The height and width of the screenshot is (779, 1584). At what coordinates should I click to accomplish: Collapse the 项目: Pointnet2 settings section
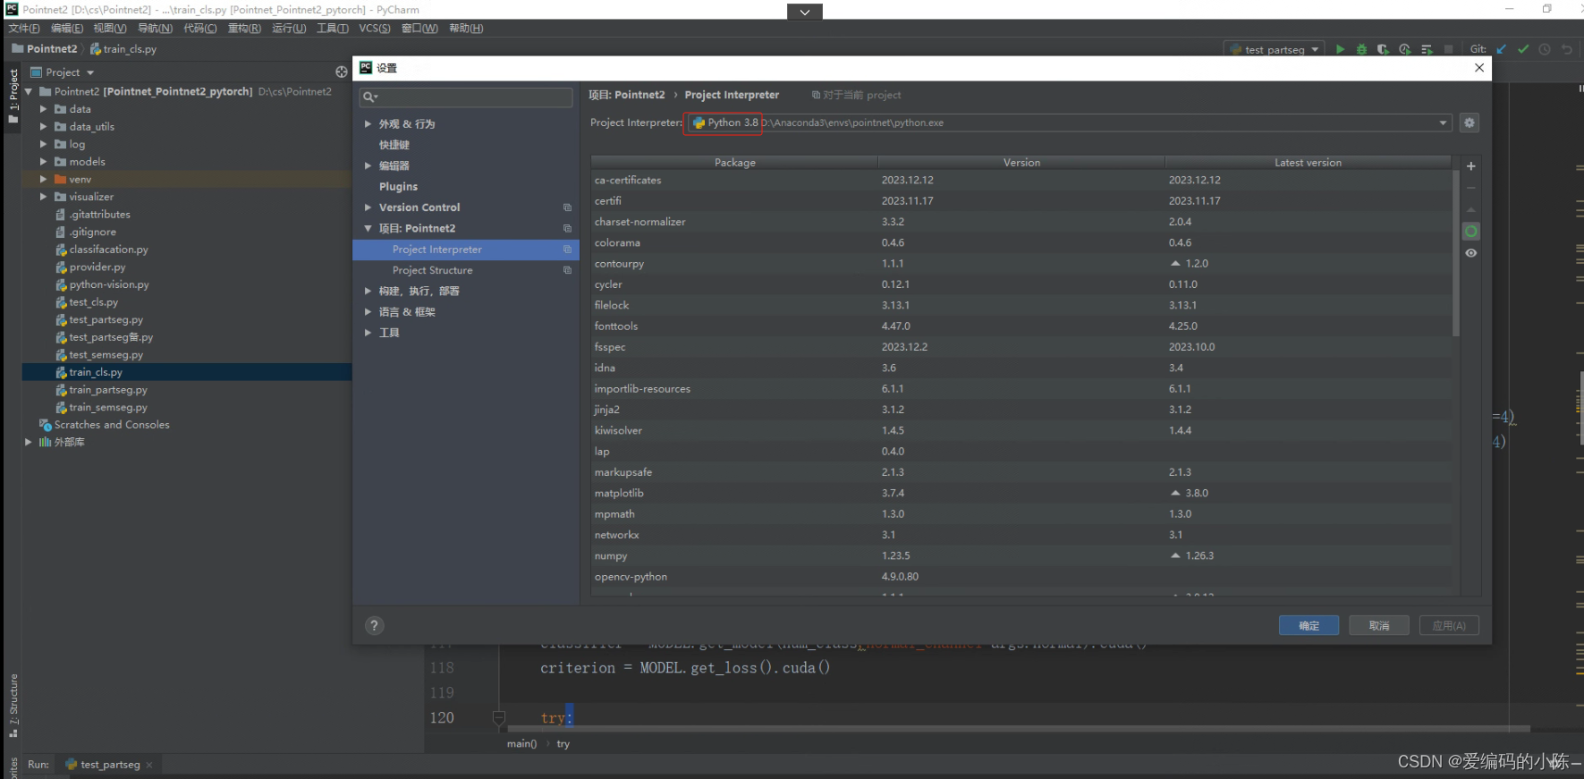368,228
